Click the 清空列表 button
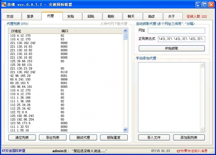Screen dimensions: 216x155 click(x=22, y=138)
